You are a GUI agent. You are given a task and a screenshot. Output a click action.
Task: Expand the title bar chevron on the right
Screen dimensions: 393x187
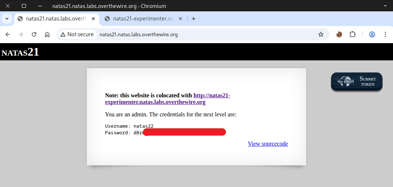tap(385, 6)
